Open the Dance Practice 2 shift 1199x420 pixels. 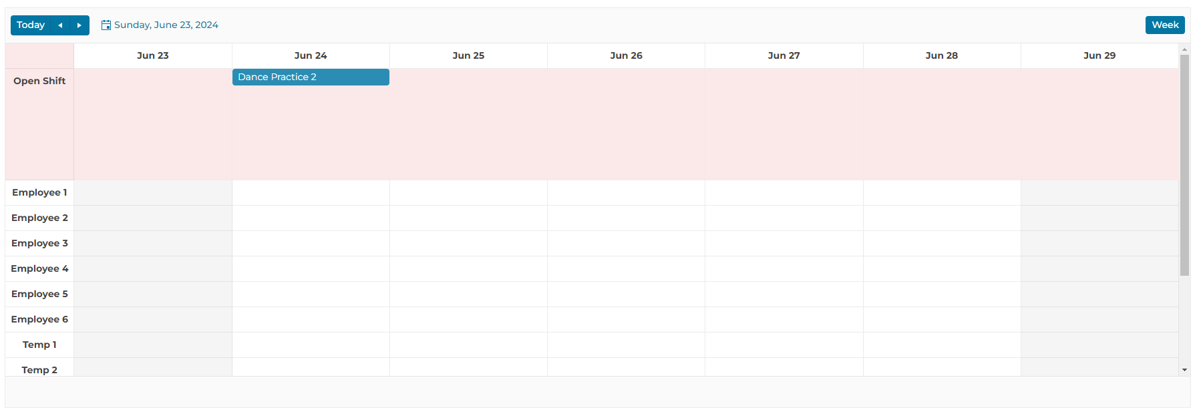click(x=310, y=77)
